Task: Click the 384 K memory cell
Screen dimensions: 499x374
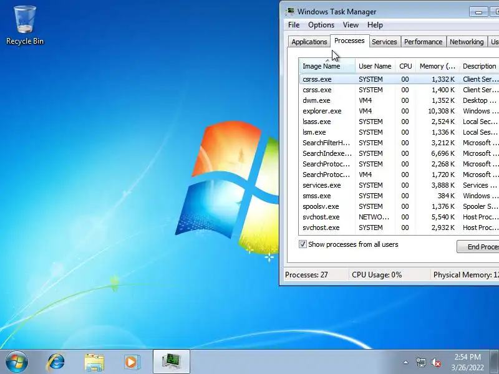Action: pos(446,196)
